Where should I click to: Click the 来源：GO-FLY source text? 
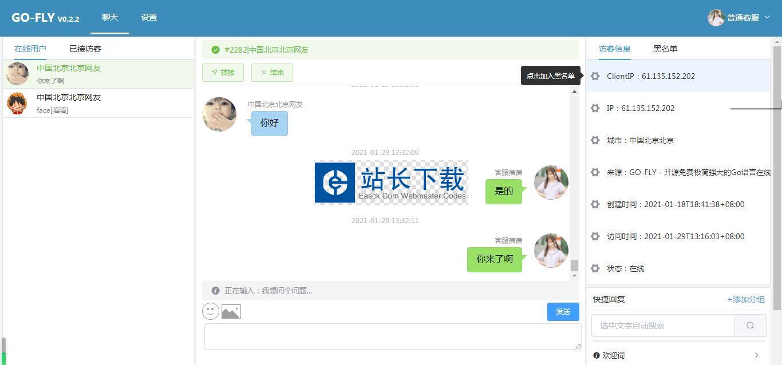click(689, 172)
